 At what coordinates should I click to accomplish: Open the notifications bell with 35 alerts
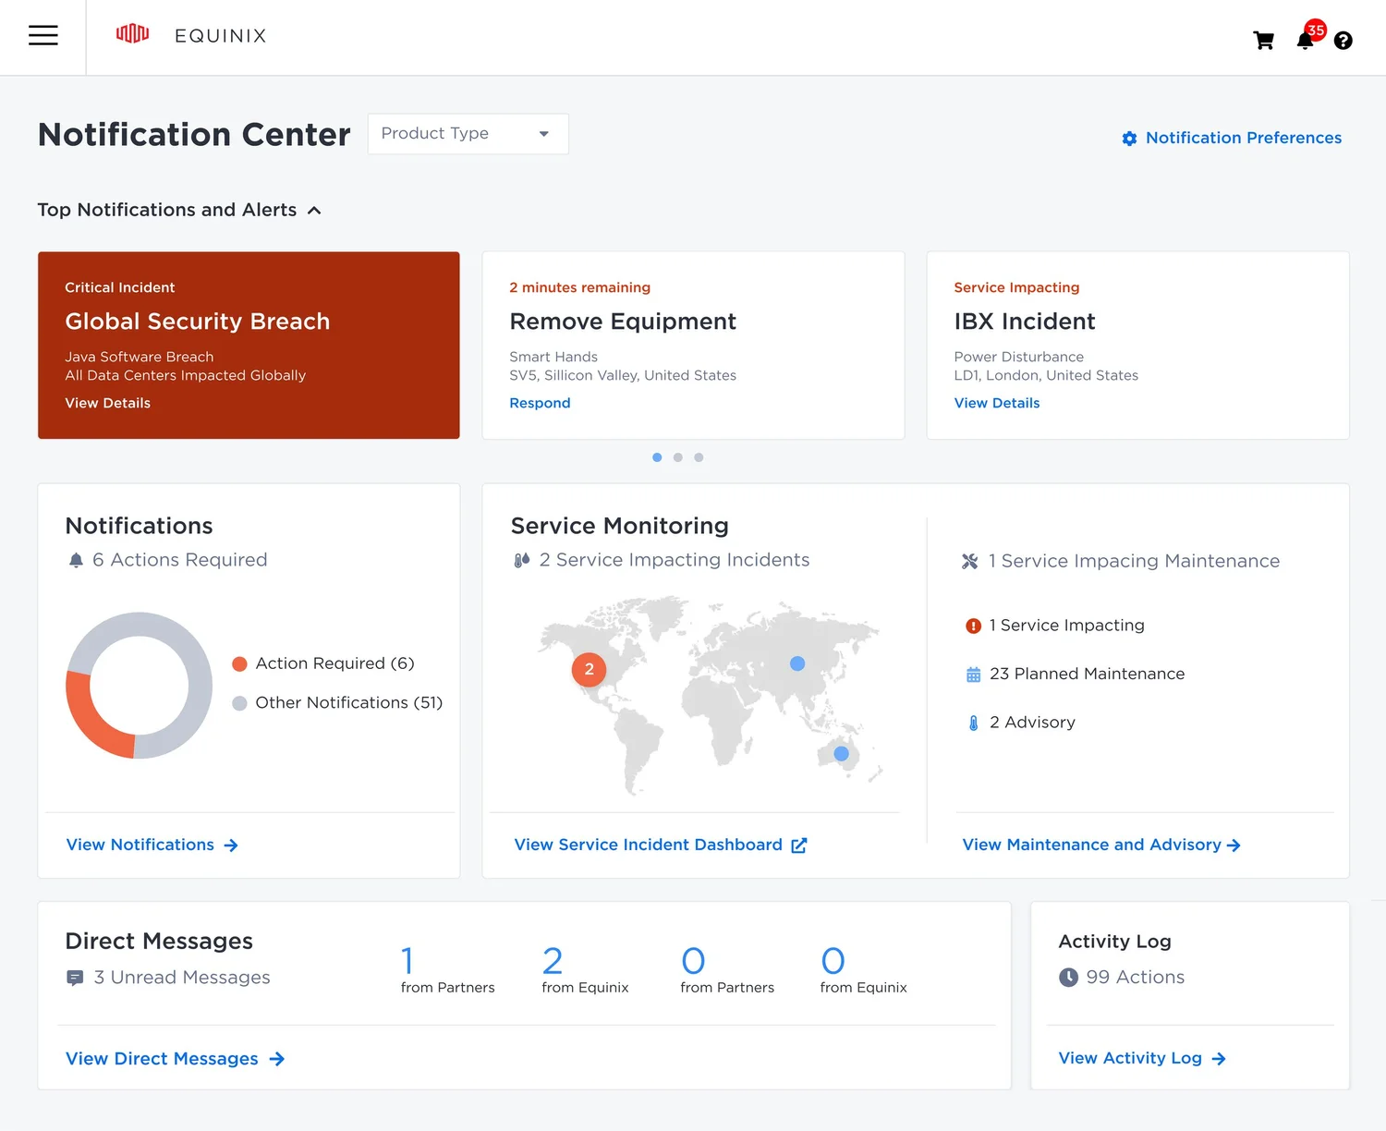pos(1305,42)
